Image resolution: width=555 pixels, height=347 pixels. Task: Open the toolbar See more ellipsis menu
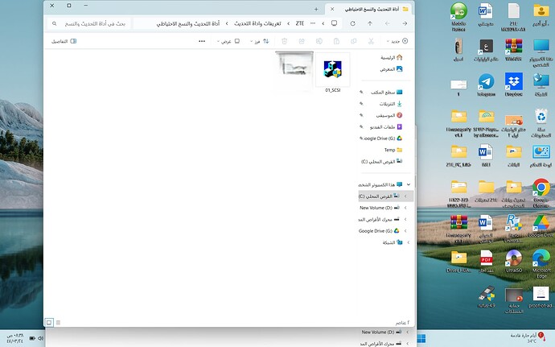click(x=202, y=41)
